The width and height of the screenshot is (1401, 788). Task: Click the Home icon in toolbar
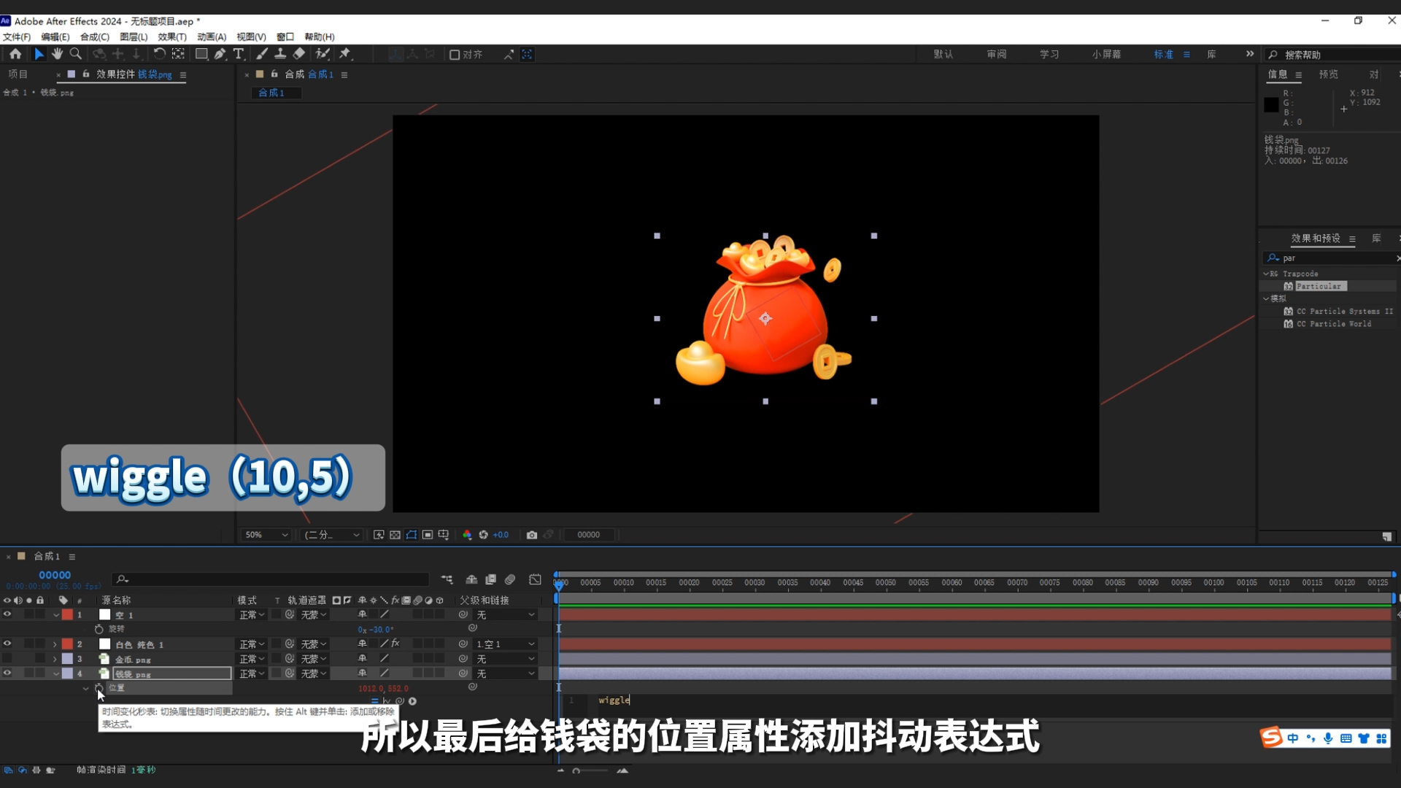[15, 54]
